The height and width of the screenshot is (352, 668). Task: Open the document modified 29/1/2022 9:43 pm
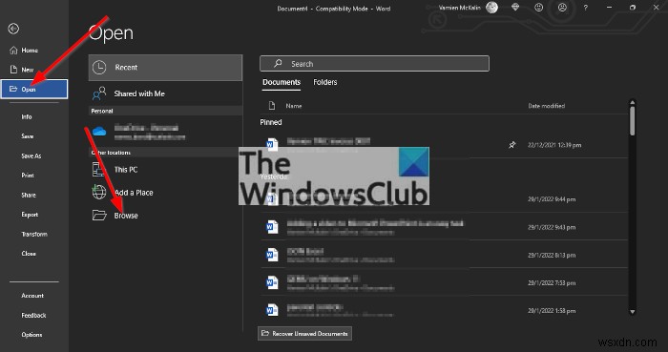(443, 227)
